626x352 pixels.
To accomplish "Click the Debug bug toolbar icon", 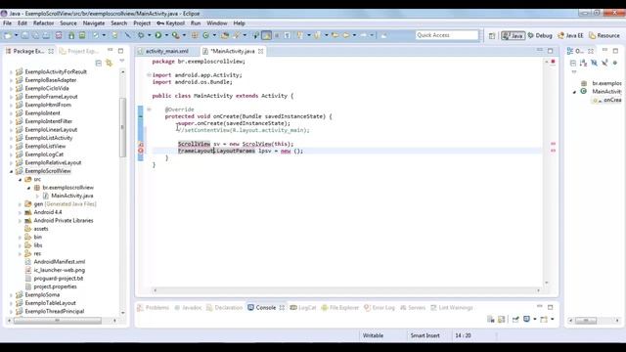I will 141,35.
